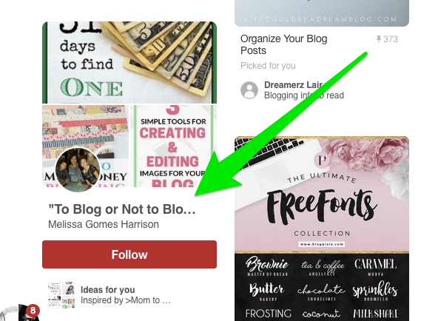Click Dreamerz Lair gray avatar icon
Image resolution: width=421 pixels, height=321 pixels.
[249, 90]
